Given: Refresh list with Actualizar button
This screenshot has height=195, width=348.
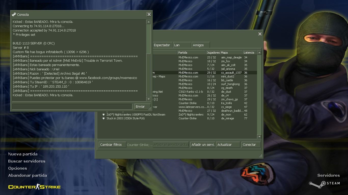Looking at the screenshot, I should (228, 145).
